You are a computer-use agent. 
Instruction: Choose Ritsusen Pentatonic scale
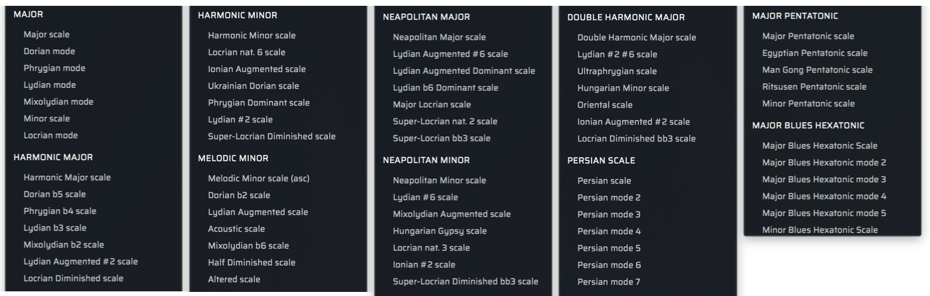pos(814,87)
